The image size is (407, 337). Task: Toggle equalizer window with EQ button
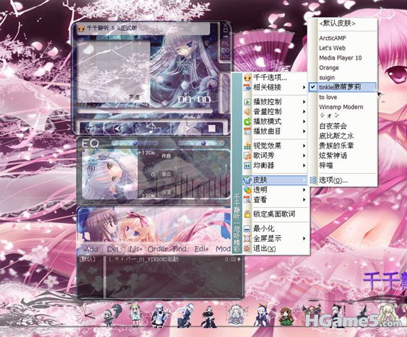(x=225, y=50)
